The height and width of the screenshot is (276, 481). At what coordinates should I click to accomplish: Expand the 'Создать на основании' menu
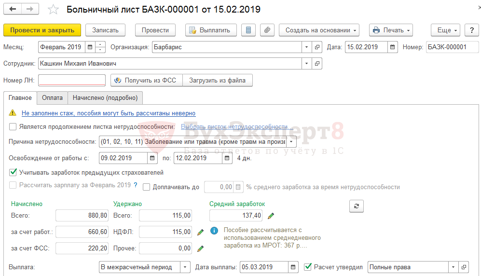(x=319, y=30)
